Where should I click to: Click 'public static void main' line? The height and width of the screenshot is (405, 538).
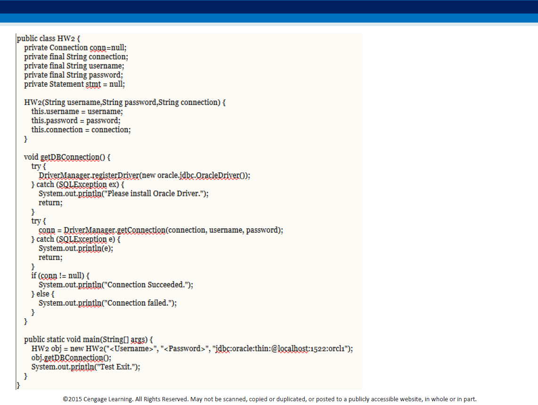(89, 340)
